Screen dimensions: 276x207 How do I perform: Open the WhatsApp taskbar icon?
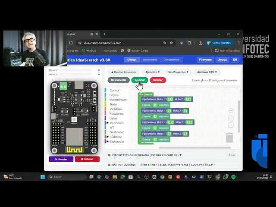point(226,177)
